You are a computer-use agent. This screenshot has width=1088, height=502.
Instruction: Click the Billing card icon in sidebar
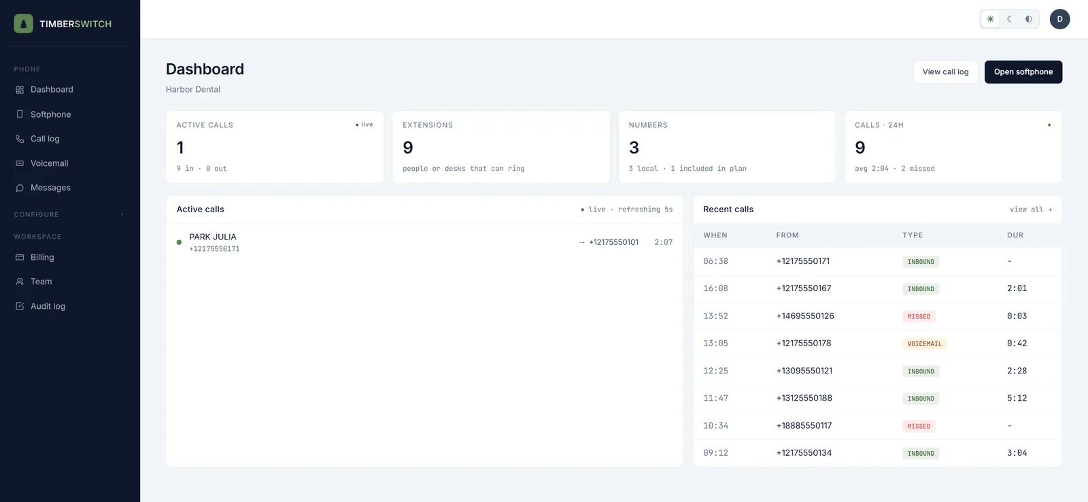click(x=20, y=257)
